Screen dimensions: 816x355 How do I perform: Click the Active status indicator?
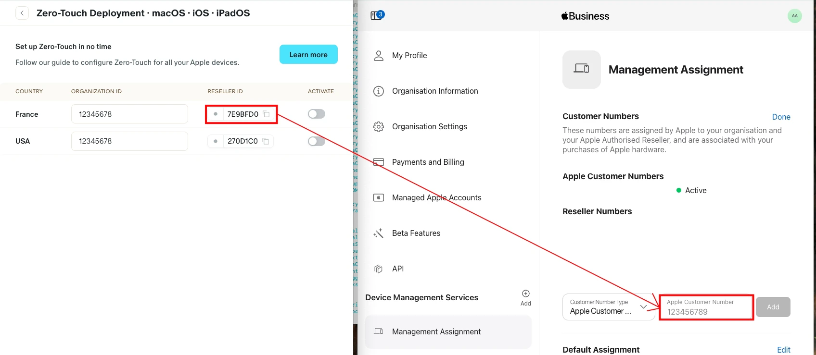(691, 190)
